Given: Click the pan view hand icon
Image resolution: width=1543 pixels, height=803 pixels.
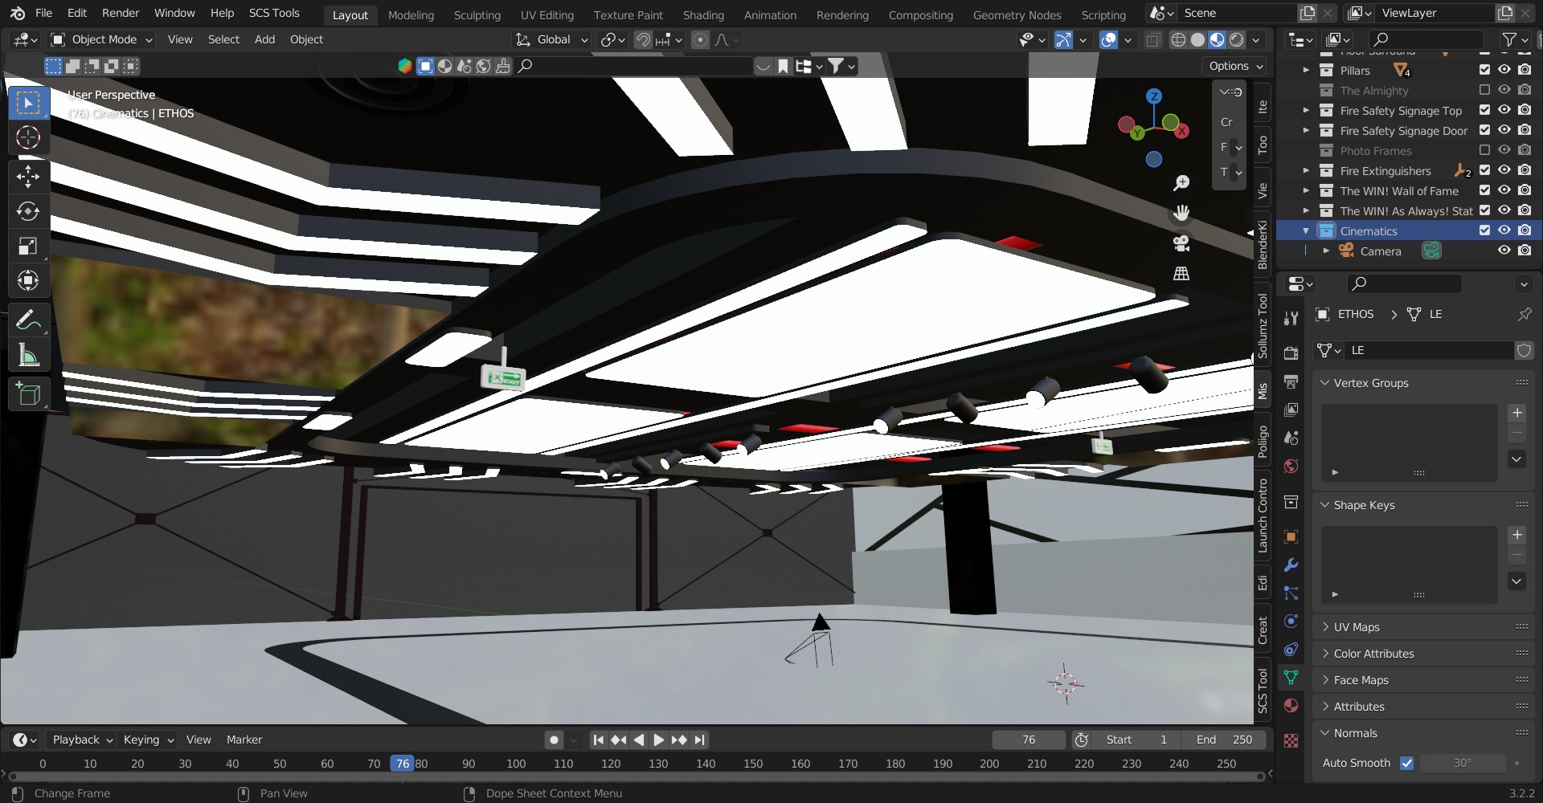Looking at the screenshot, I should (x=1181, y=213).
